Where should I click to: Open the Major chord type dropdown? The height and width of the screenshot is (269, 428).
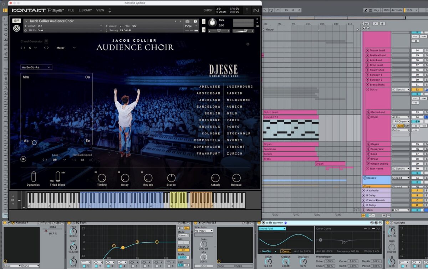click(x=66, y=48)
